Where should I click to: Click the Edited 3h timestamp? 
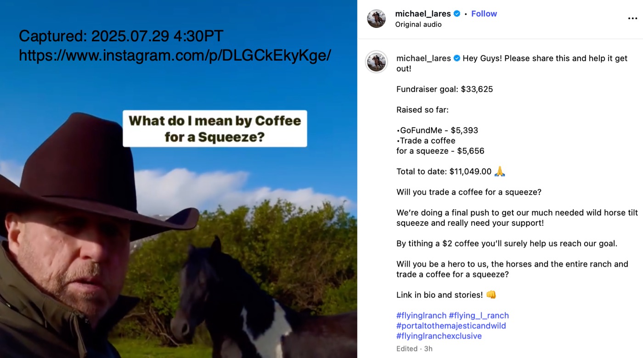coord(414,349)
